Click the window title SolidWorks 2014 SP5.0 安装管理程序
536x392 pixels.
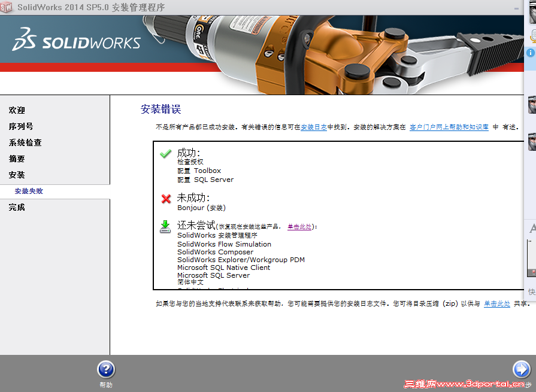(x=91, y=7)
